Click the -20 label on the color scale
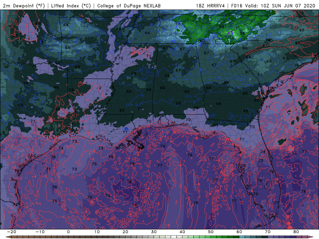Image resolution: width=319 pixels, height=239 pixels. click(12, 232)
